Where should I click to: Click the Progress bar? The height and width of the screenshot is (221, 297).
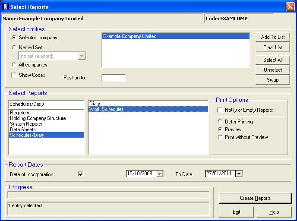[x=108, y=195]
